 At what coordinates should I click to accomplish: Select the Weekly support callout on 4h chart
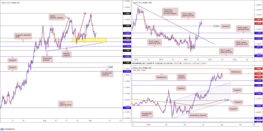[67, 54]
